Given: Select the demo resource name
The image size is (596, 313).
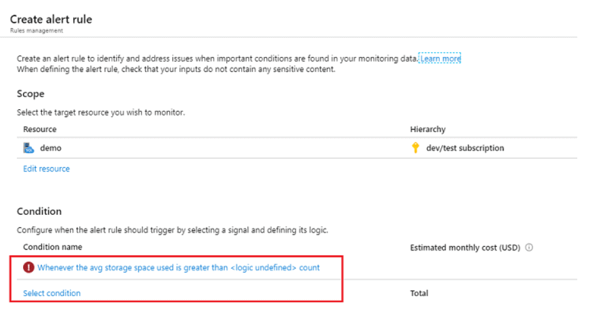Looking at the screenshot, I should click(51, 148).
